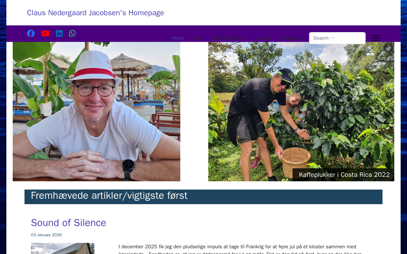Open the Blog menu item
The height and width of the screenshot is (254, 407).
click(x=198, y=38)
